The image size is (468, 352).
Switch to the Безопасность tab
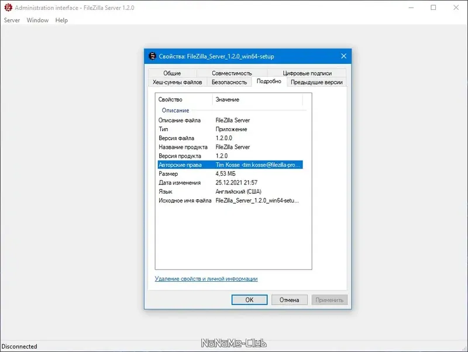click(x=229, y=82)
